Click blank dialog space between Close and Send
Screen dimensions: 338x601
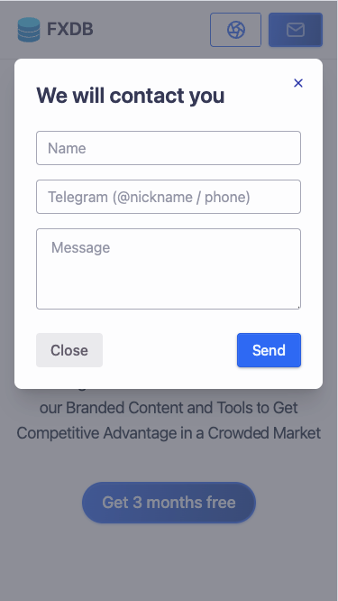click(169, 350)
